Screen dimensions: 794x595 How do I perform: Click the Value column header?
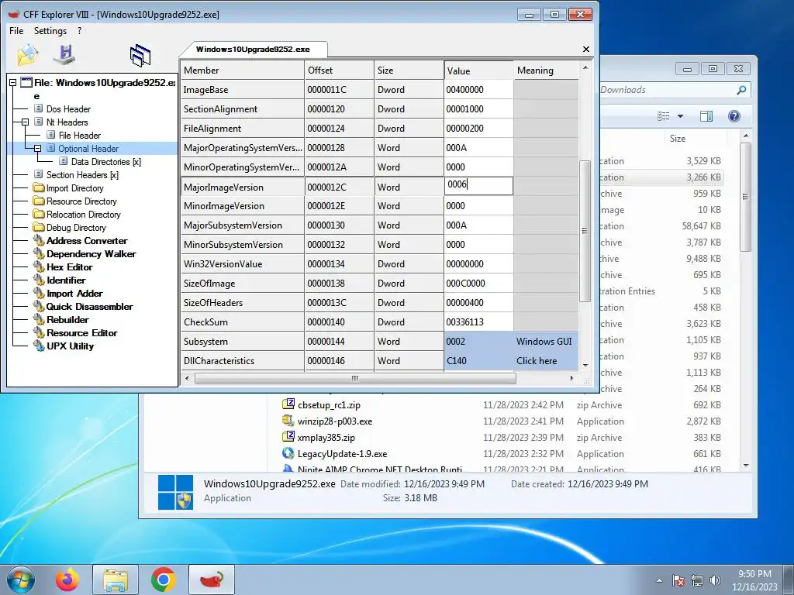click(479, 71)
